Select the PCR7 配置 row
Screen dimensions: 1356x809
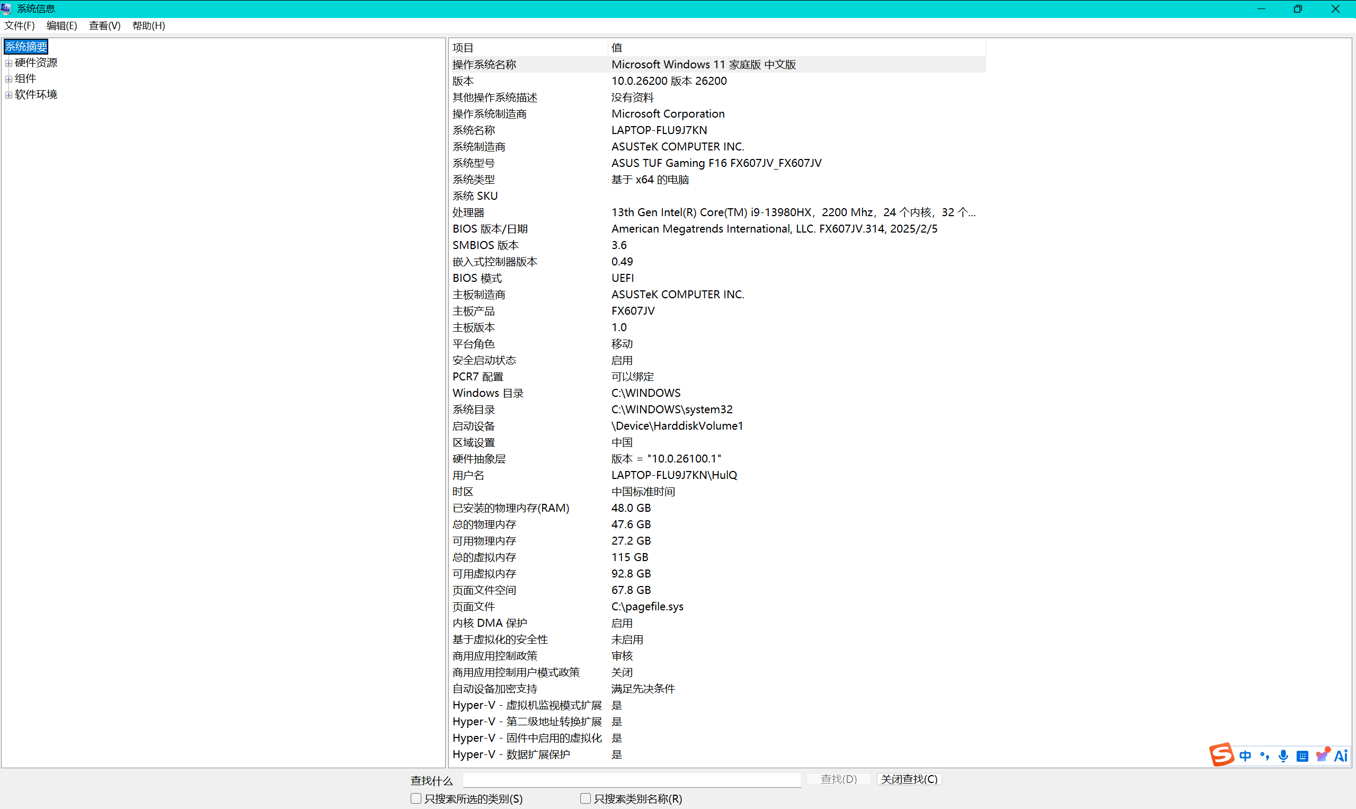[x=717, y=376]
